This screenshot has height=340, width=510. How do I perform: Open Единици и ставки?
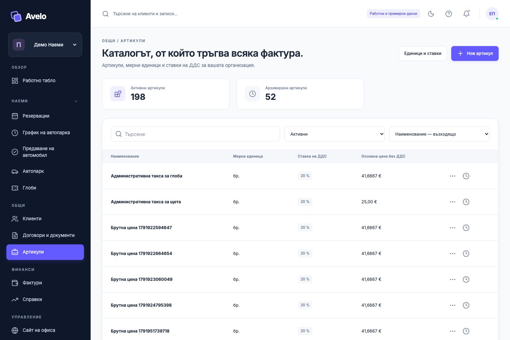point(423,53)
